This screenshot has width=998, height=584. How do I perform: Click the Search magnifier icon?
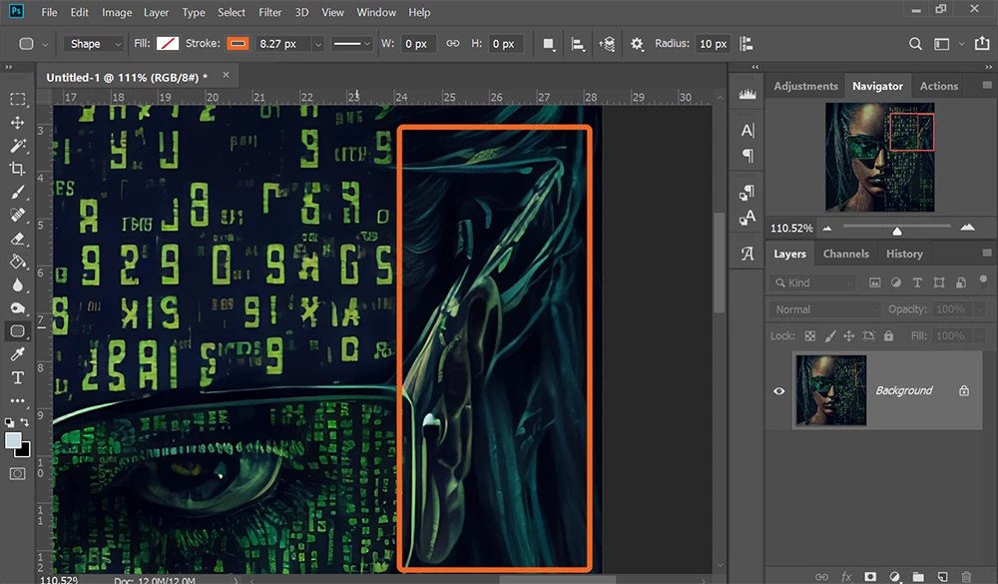point(915,44)
